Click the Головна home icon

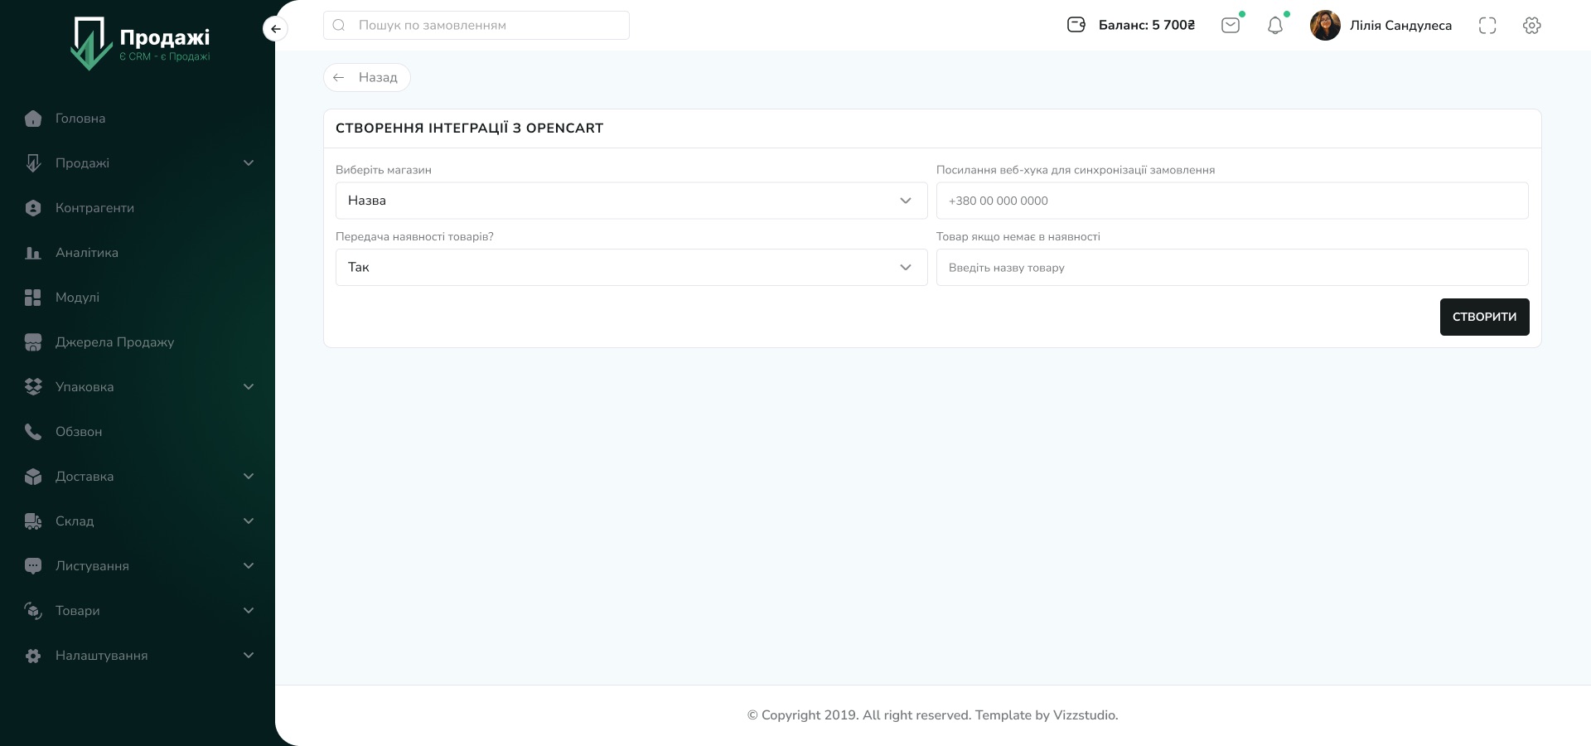tap(33, 119)
